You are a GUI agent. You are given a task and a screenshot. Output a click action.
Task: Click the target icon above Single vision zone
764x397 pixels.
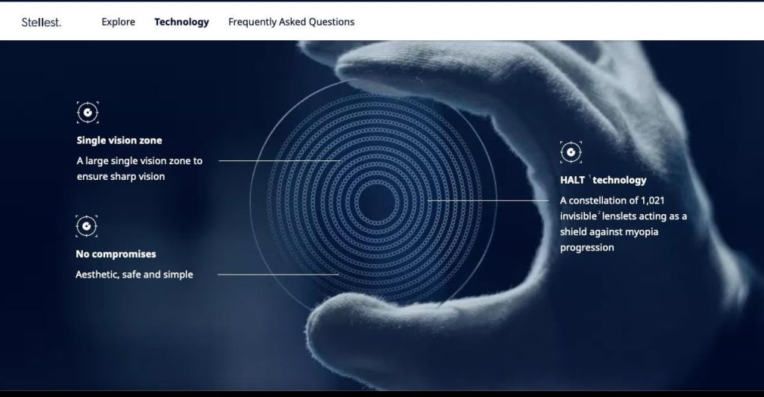tap(87, 113)
